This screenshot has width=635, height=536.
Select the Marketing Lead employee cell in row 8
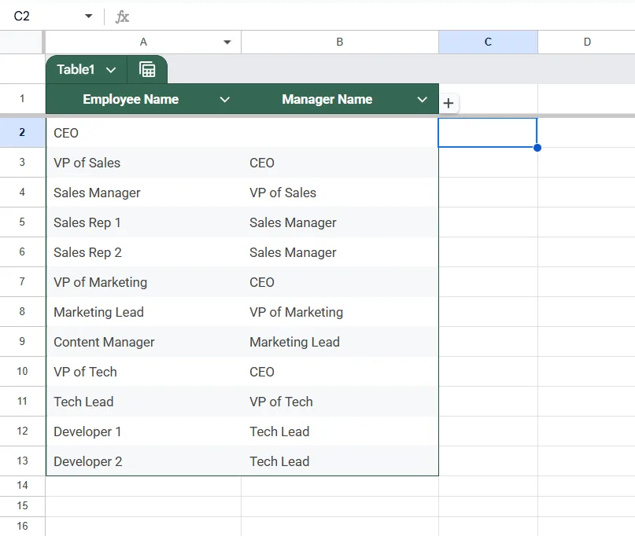[144, 312]
